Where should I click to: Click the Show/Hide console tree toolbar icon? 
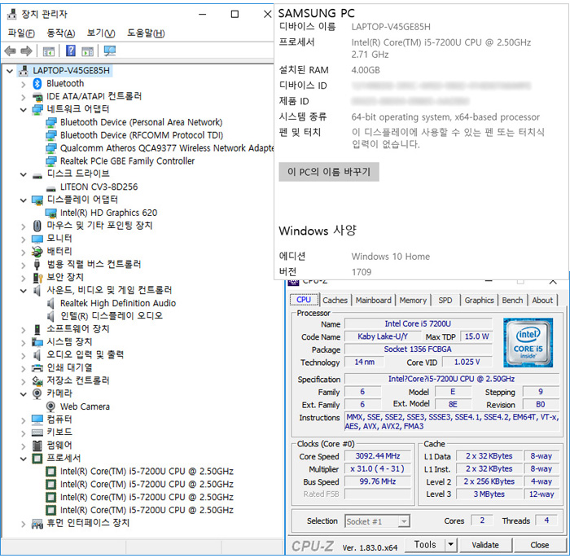point(49,51)
